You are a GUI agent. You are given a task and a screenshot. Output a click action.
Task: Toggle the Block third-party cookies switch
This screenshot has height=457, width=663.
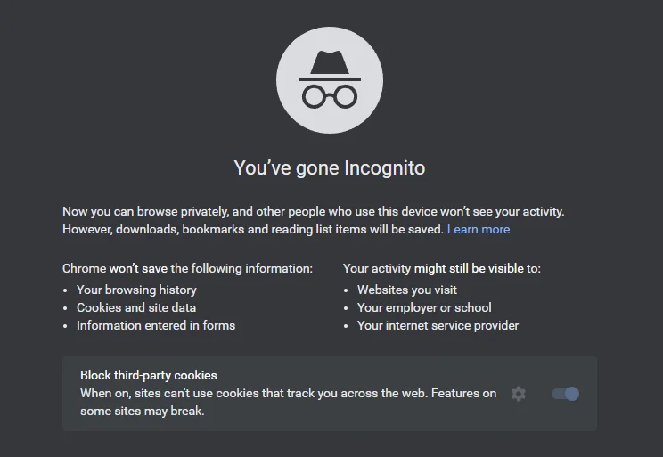point(565,394)
